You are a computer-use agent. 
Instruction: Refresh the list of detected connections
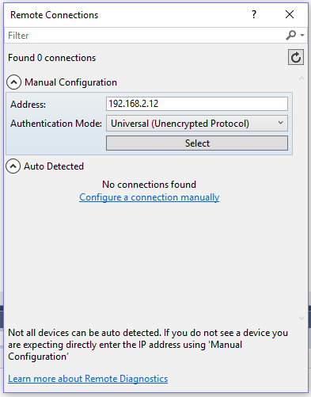pos(296,57)
